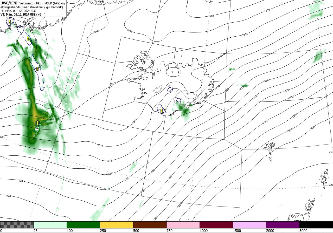Click the 1036 isobar label
The width and height of the screenshot is (333, 233).
(290, 131)
